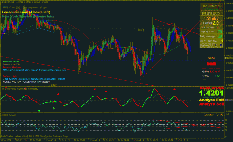233x142 pixels.
Task: Click the 'Forecast: 0.4%' news line
Action: 11,61
